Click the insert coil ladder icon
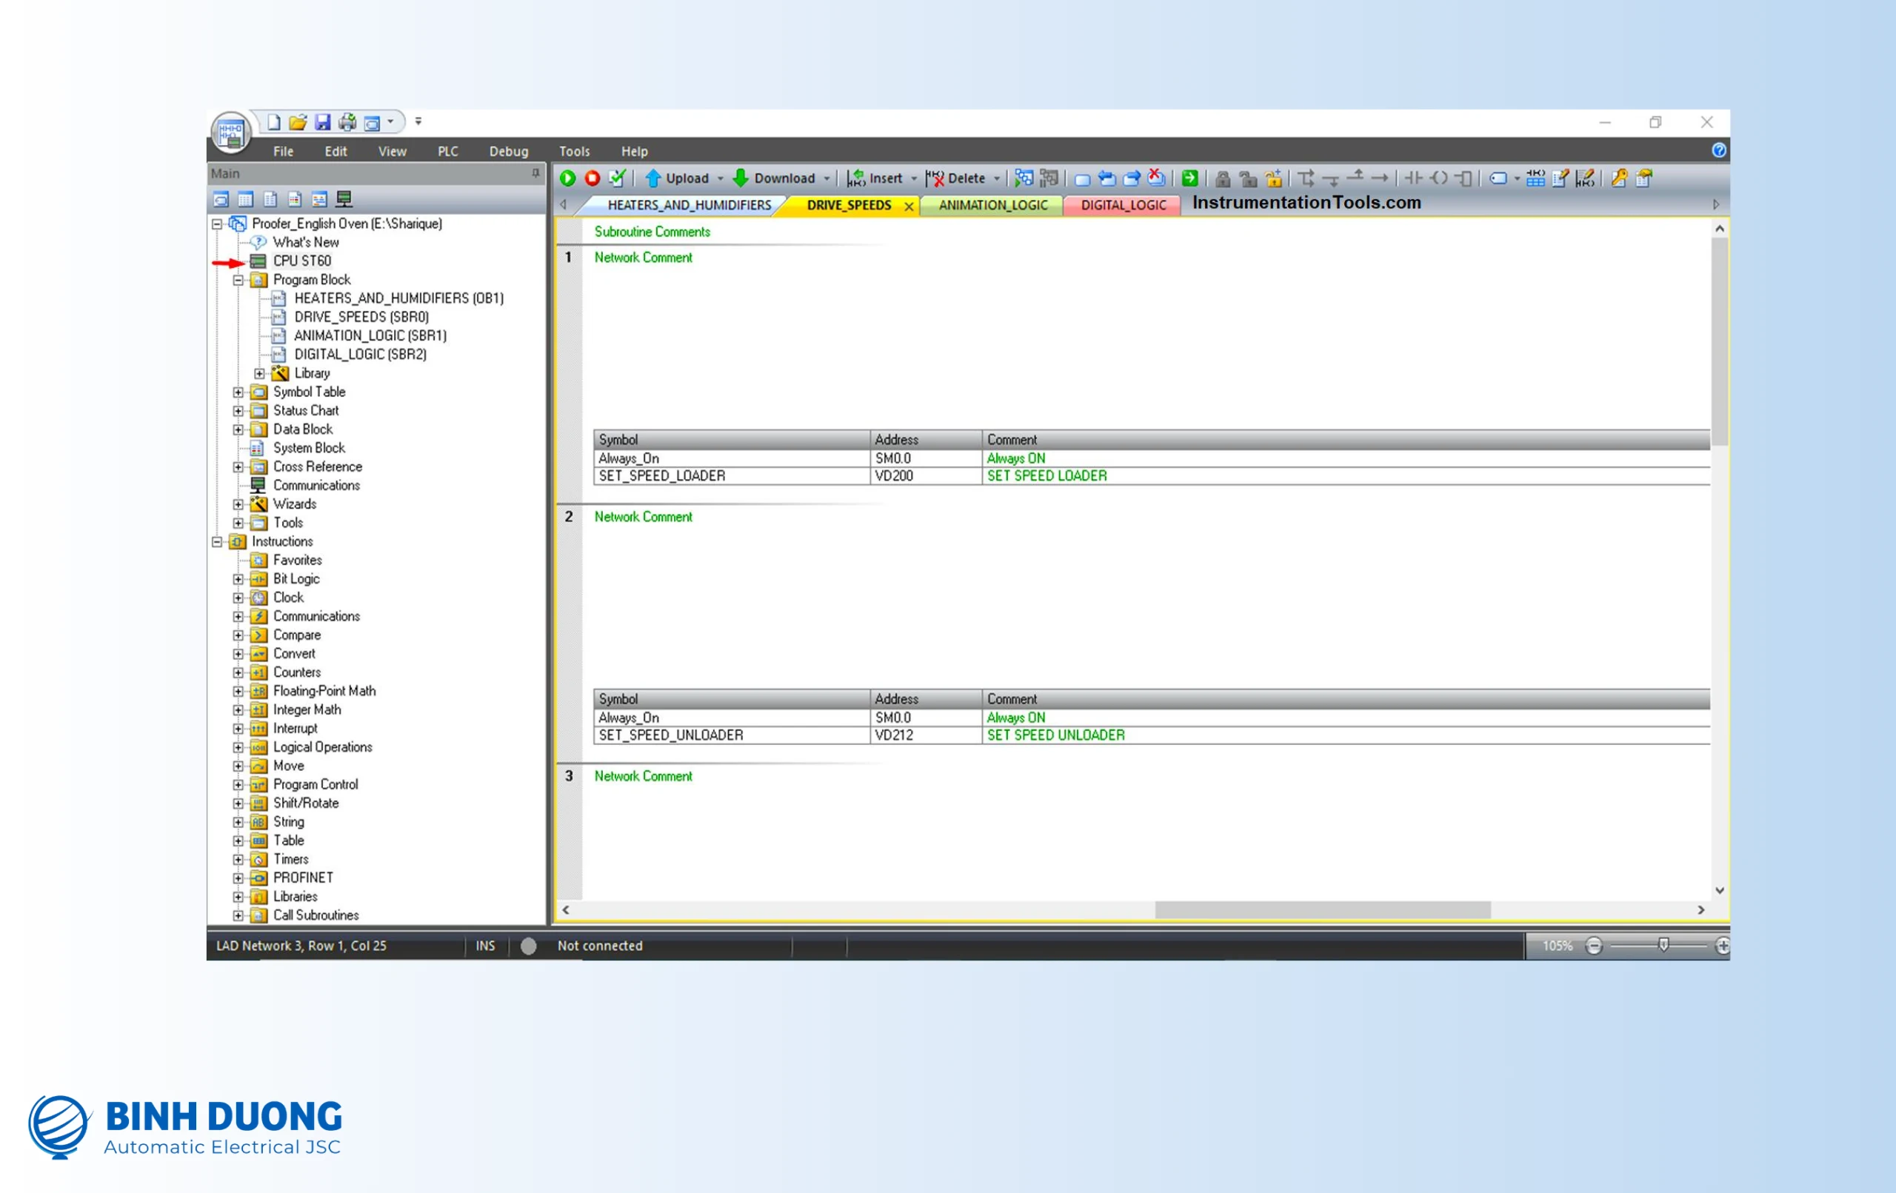This screenshot has height=1193, width=1896. coord(1438,178)
